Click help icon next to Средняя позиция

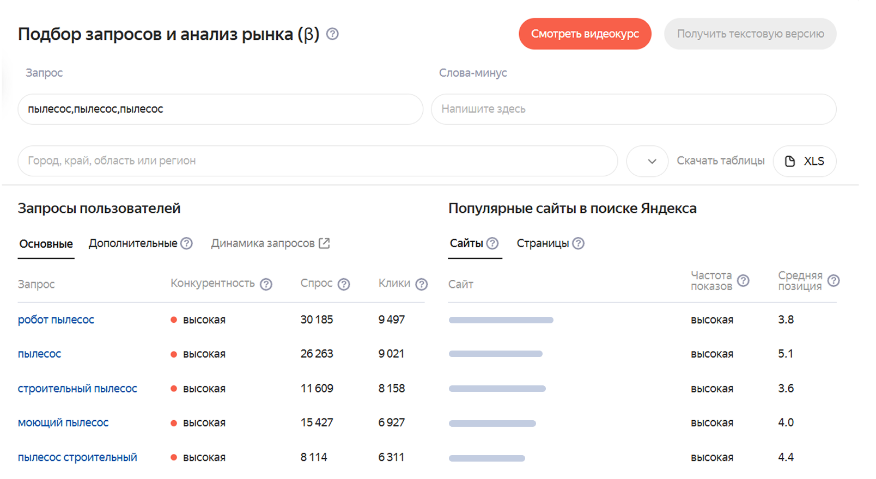point(834,281)
